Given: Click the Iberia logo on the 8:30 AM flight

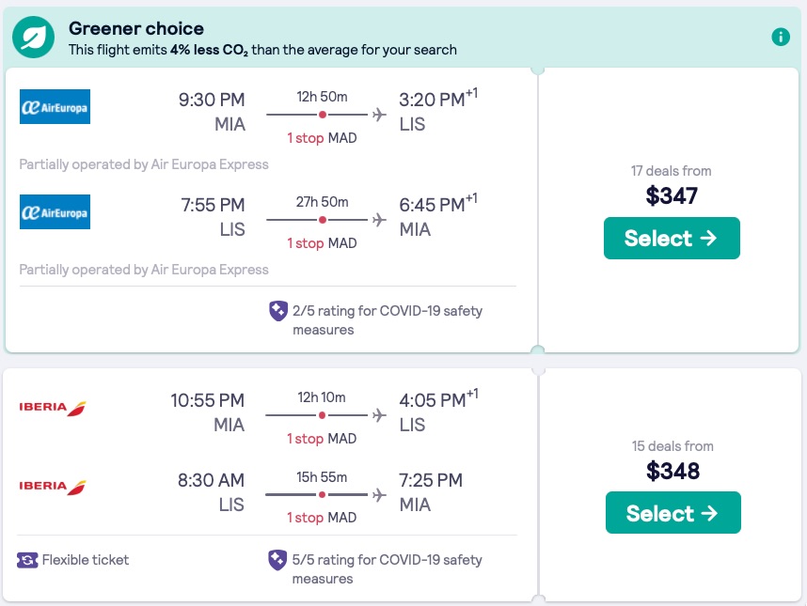Looking at the screenshot, I should pos(53,486).
